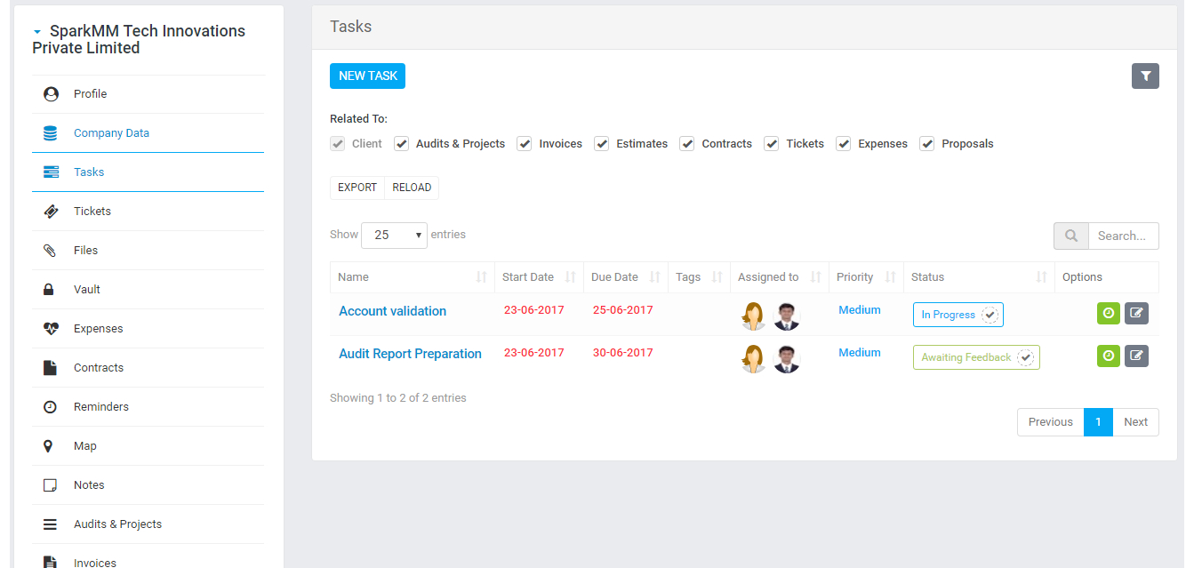Uncheck the Invoices checkbox
1194x568 pixels.
pyautogui.click(x=525, y=144)
